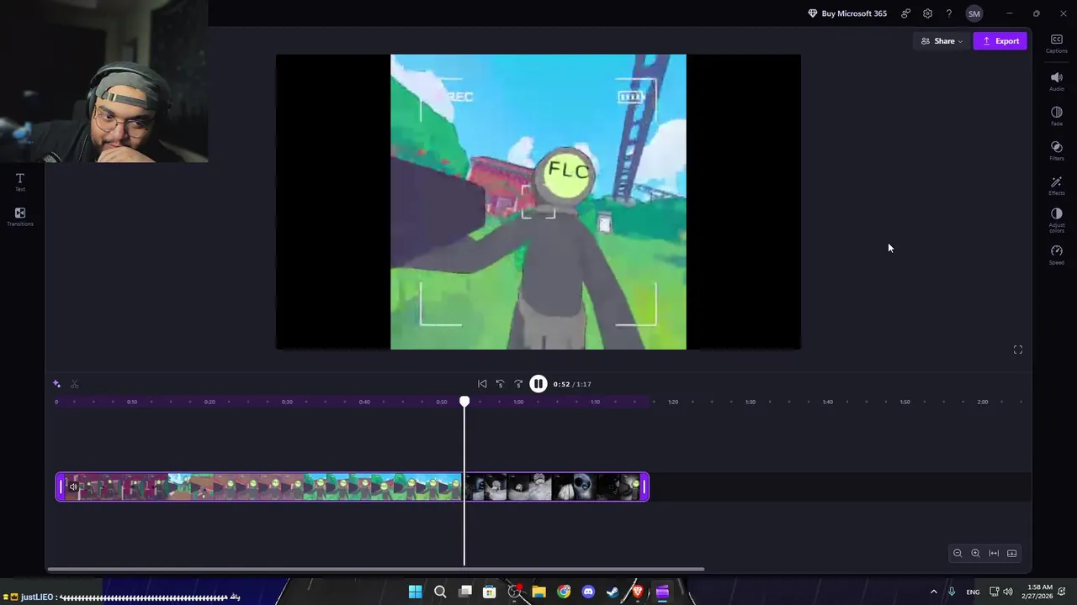The height and width of the screenshot is (605, 1077).
Task: Pause the video preview
Action: click(x=538, y=384)
